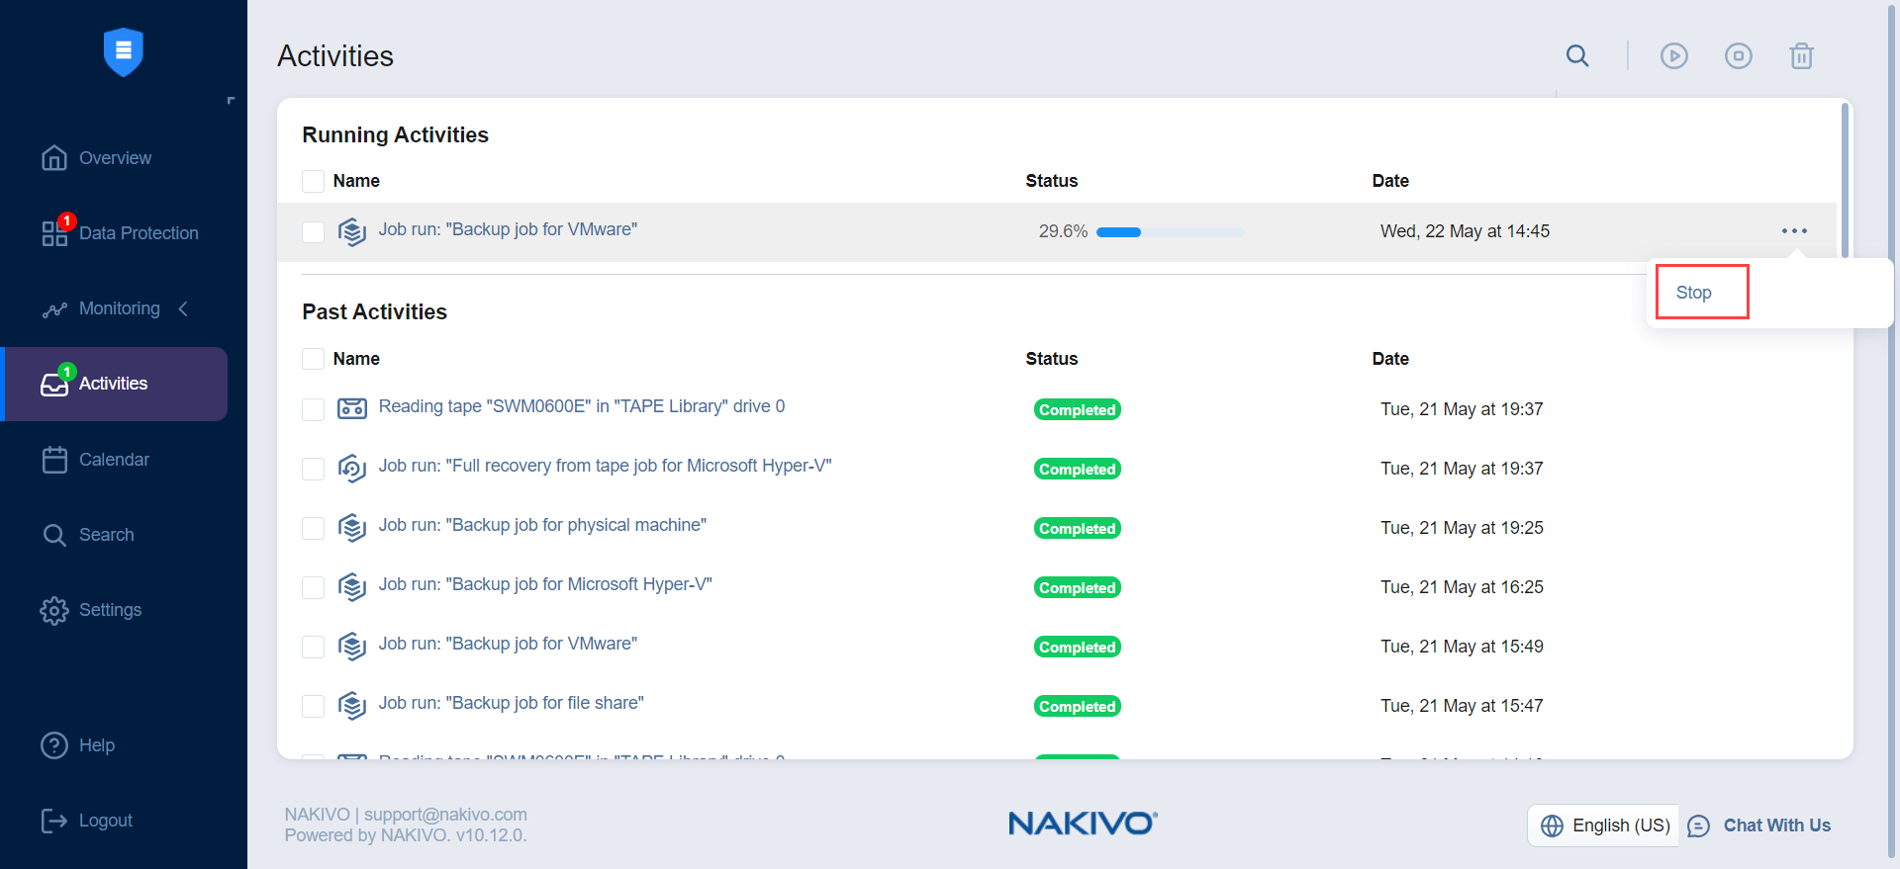Click the search magnifier icon in Activities header

point(1577,56)
